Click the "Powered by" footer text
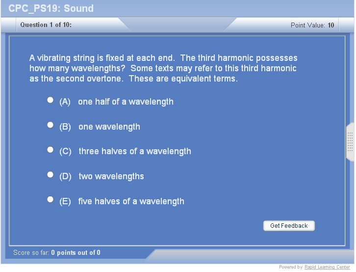This screenshot has height=272, width=356. pos(291,267)
